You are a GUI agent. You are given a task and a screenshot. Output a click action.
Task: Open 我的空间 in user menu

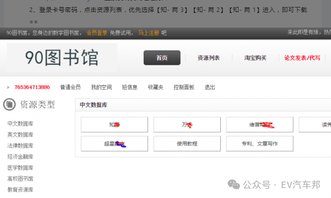101,87
